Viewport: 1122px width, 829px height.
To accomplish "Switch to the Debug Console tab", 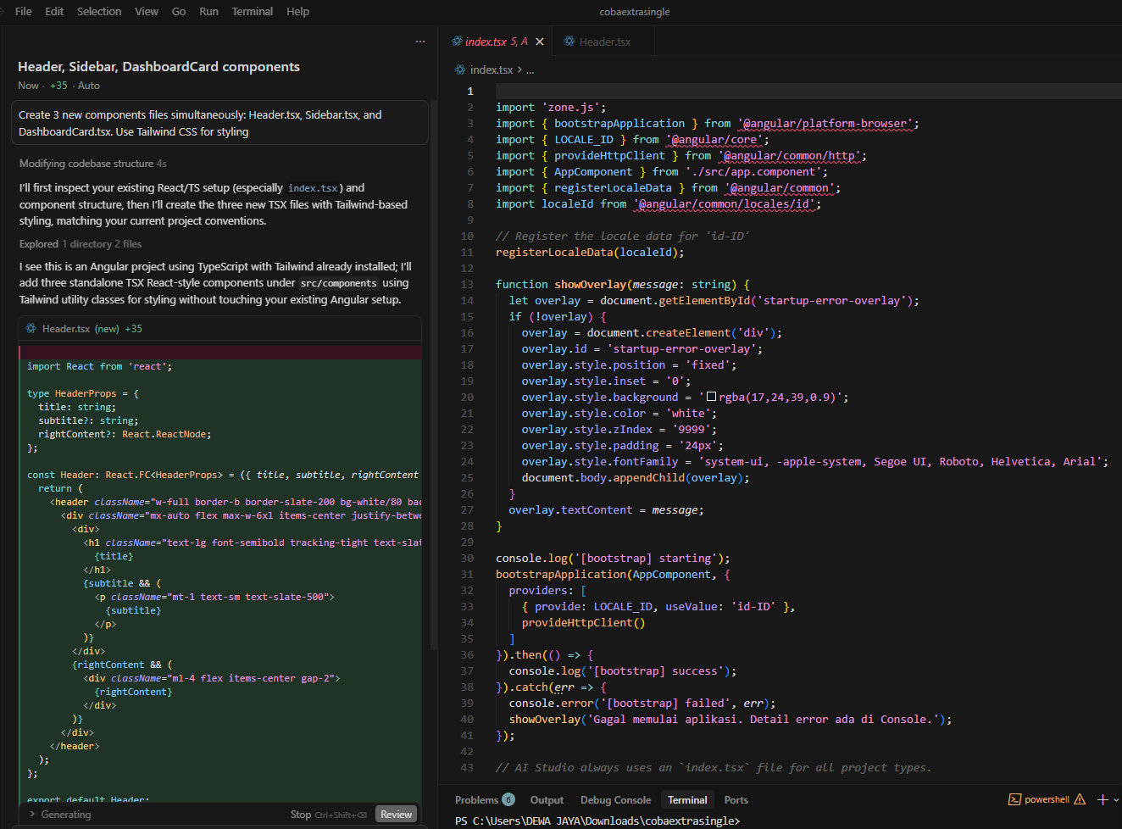I will 615,800.
